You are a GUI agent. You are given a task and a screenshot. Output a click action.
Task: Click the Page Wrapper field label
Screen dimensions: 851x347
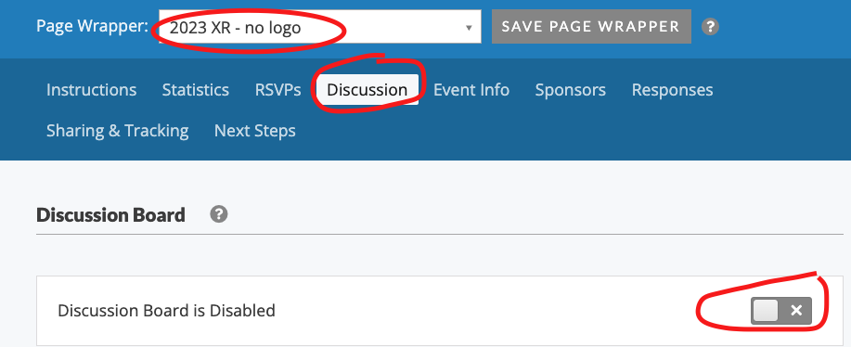[92, 26]
